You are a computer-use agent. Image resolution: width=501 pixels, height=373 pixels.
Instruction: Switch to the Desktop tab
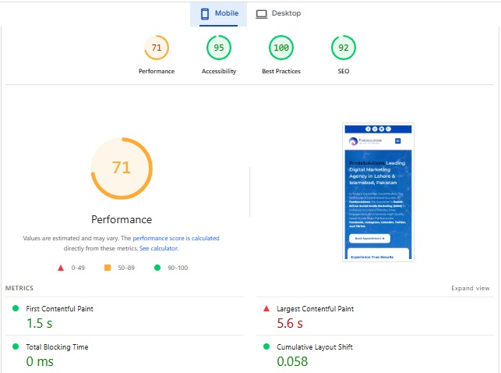278,13
